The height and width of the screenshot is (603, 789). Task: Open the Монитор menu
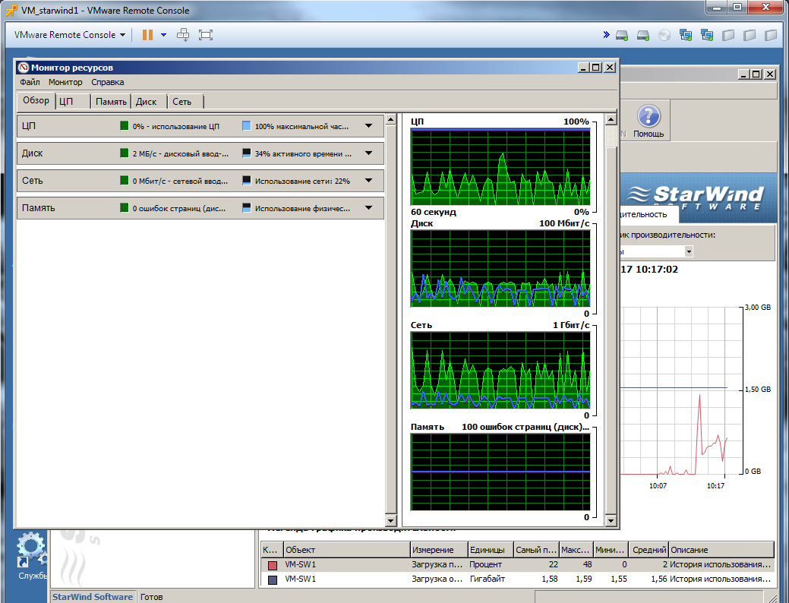[65, 82]
